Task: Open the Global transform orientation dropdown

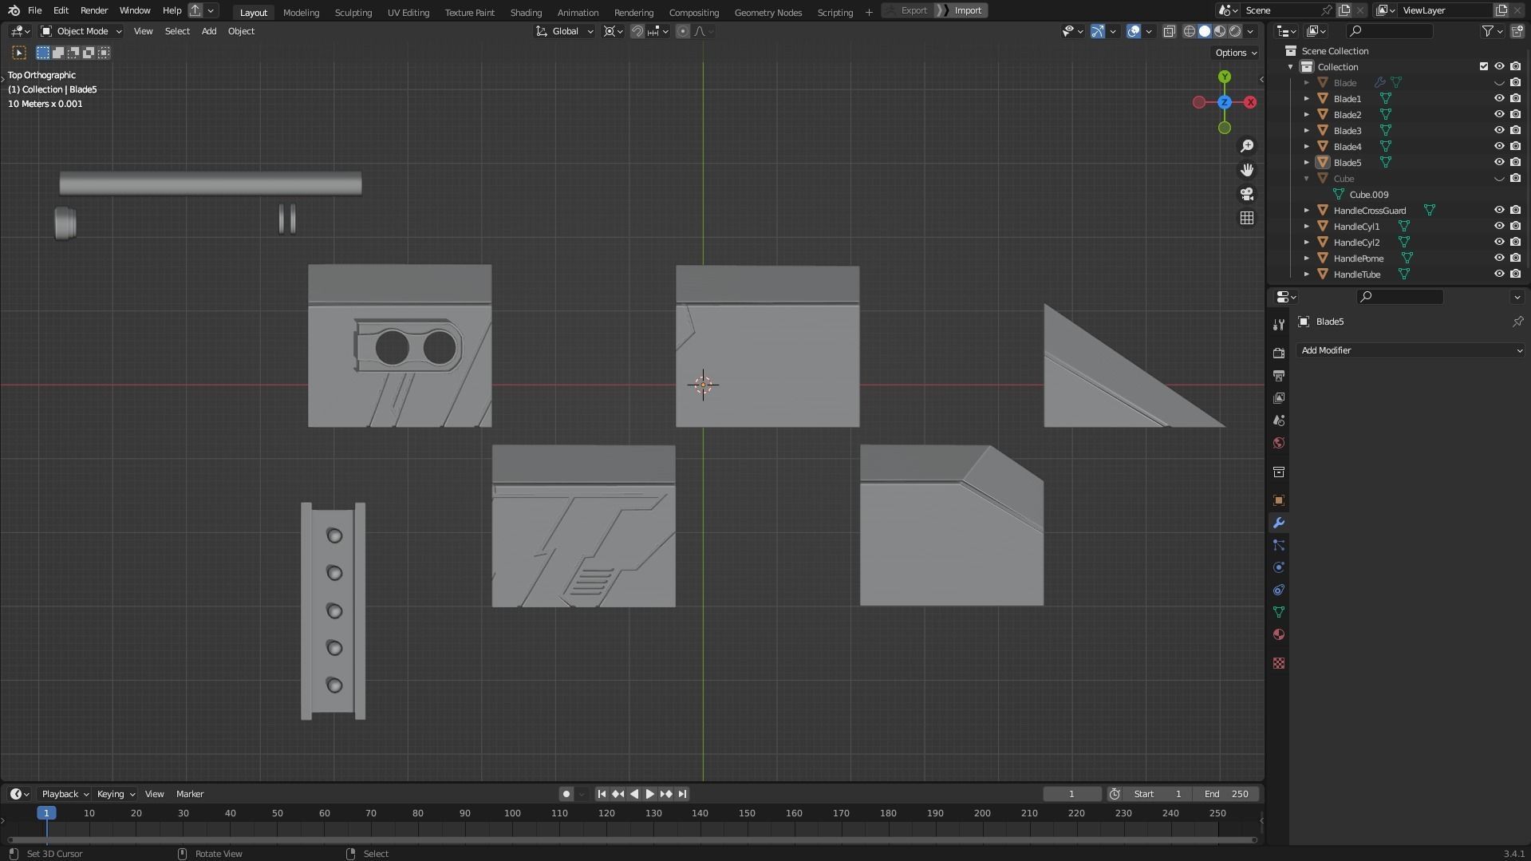Action: pos(564,31)
